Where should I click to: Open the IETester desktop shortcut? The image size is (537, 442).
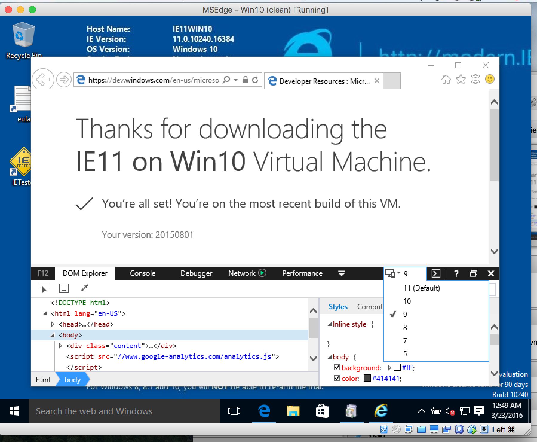[x=21, y=166]
